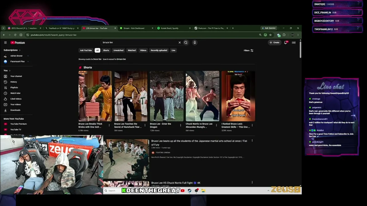
Task: Switch to the Kodak Black Spotify tab
Action: [173, 28]
